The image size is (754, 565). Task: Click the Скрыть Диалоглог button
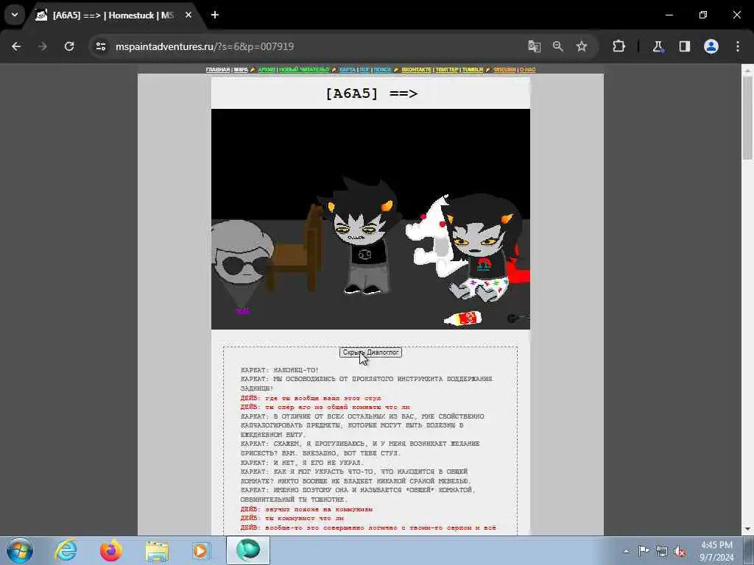370,352
